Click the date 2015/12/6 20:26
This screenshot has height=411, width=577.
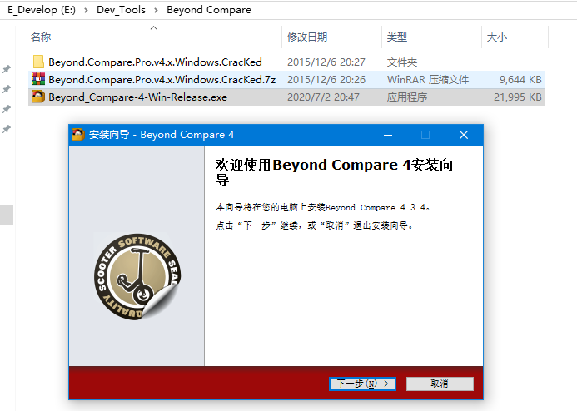[x=326, y=79]
